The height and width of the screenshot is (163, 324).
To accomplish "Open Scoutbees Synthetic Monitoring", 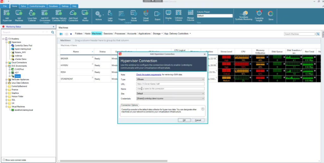I will (x=244, y=16).
